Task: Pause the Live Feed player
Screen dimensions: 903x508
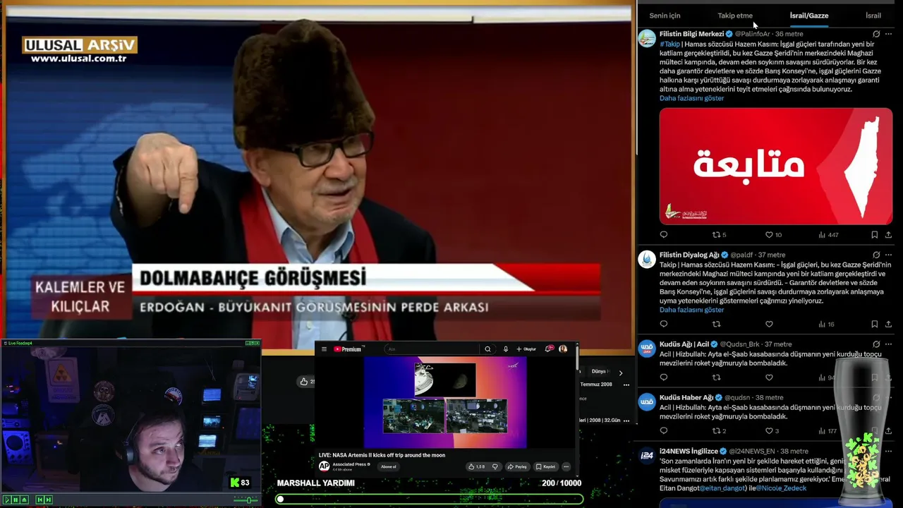Action: coord(16,500)
